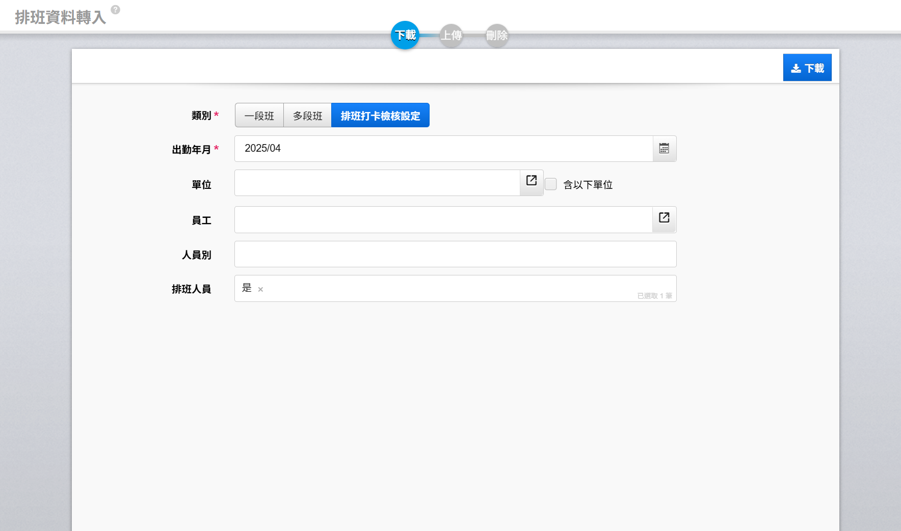Switch to the 刪除 step
Viewport: 901px width, 531px height.
coord(497,35)
